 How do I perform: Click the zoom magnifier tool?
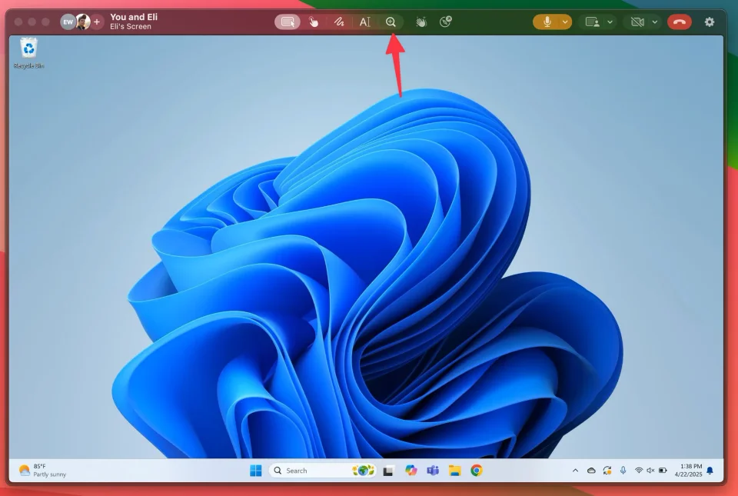tap(391, 22)
